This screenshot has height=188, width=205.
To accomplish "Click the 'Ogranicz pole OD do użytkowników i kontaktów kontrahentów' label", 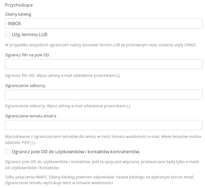I will [76, 152].
